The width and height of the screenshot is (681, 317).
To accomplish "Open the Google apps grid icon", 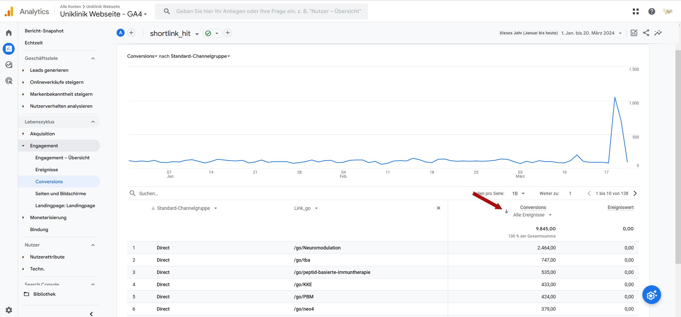I will tap(636, 11).
